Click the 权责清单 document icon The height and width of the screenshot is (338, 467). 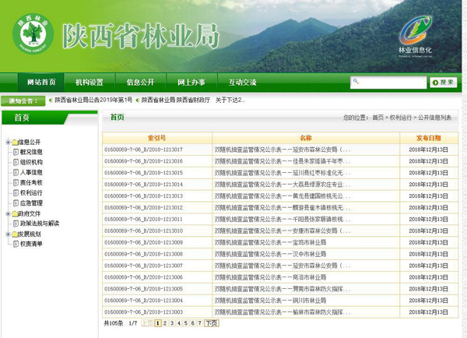point(14,243)
